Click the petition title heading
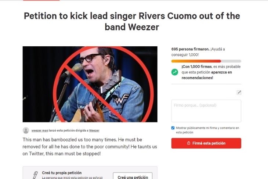The image size is (268, 179). 132,21
